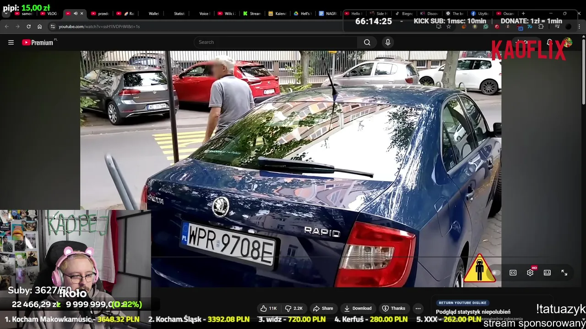Switch to the TikTok Biegne tab

[x=404, y=14]
